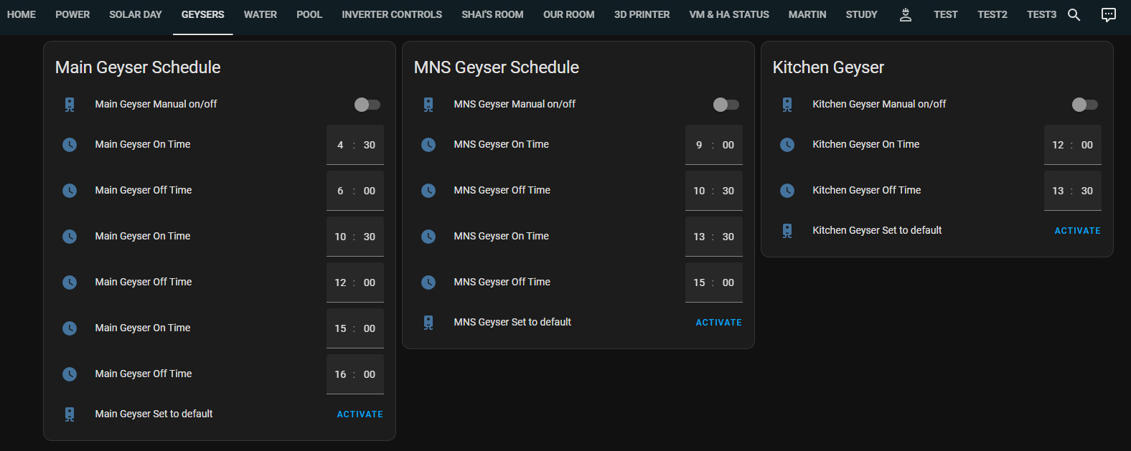Viewport: 1131px width, 451px height.
Task: Go to the POOL tab
Action: 309,14
